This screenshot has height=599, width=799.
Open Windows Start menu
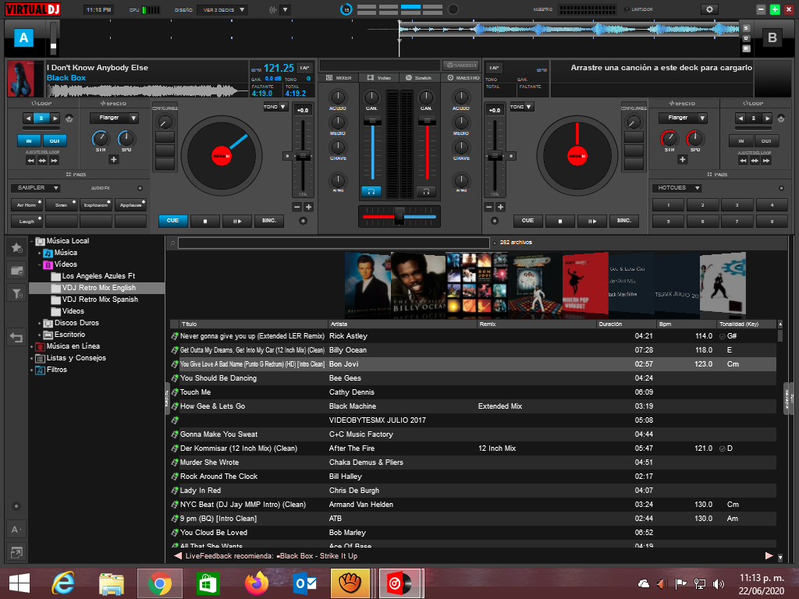coord(20,583)
